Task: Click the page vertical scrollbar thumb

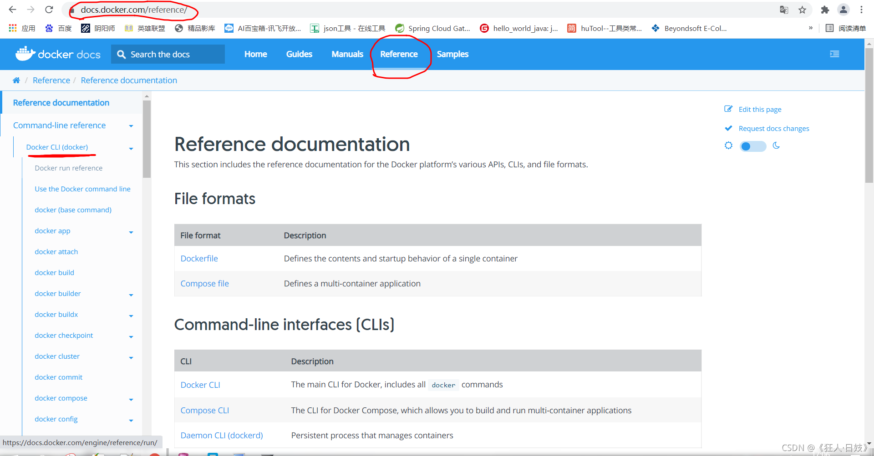Action: click(x=869, y=115)
